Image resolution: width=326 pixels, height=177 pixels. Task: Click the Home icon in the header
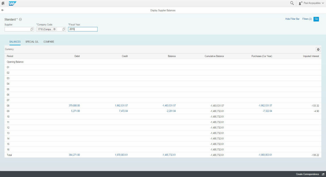click(3, 3)
